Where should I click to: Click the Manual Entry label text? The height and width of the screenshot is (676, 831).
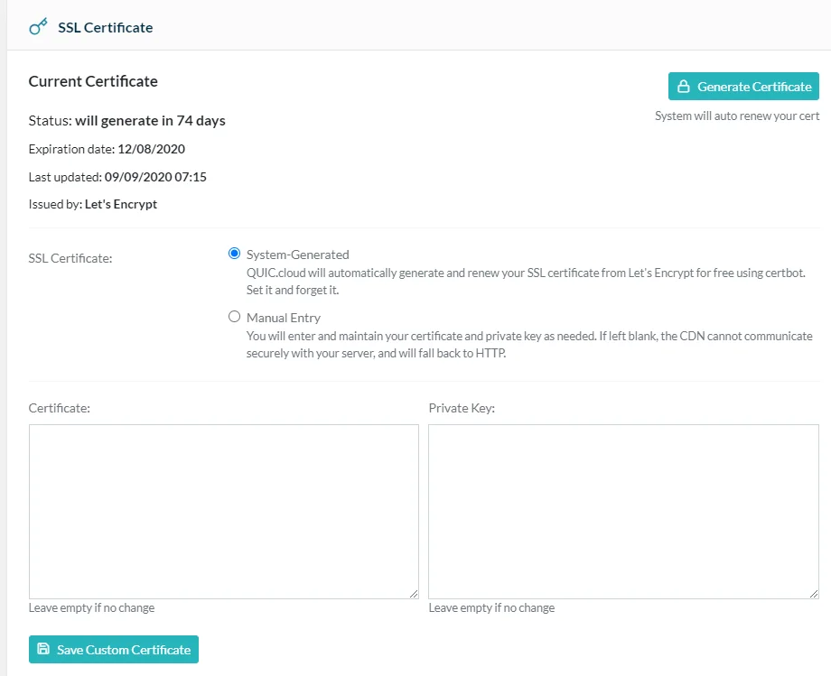coord(284,318)
